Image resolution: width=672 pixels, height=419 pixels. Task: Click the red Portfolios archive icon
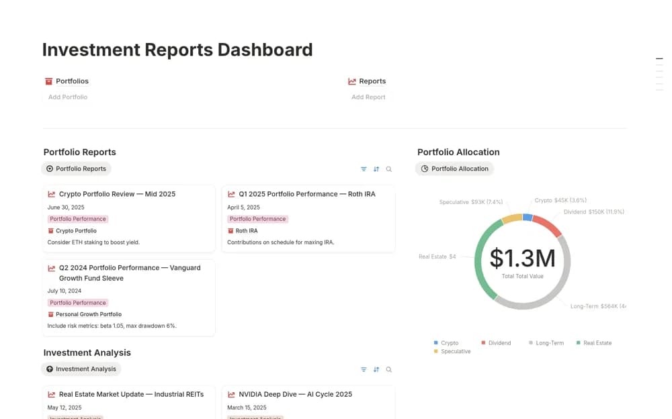point(49,81)
